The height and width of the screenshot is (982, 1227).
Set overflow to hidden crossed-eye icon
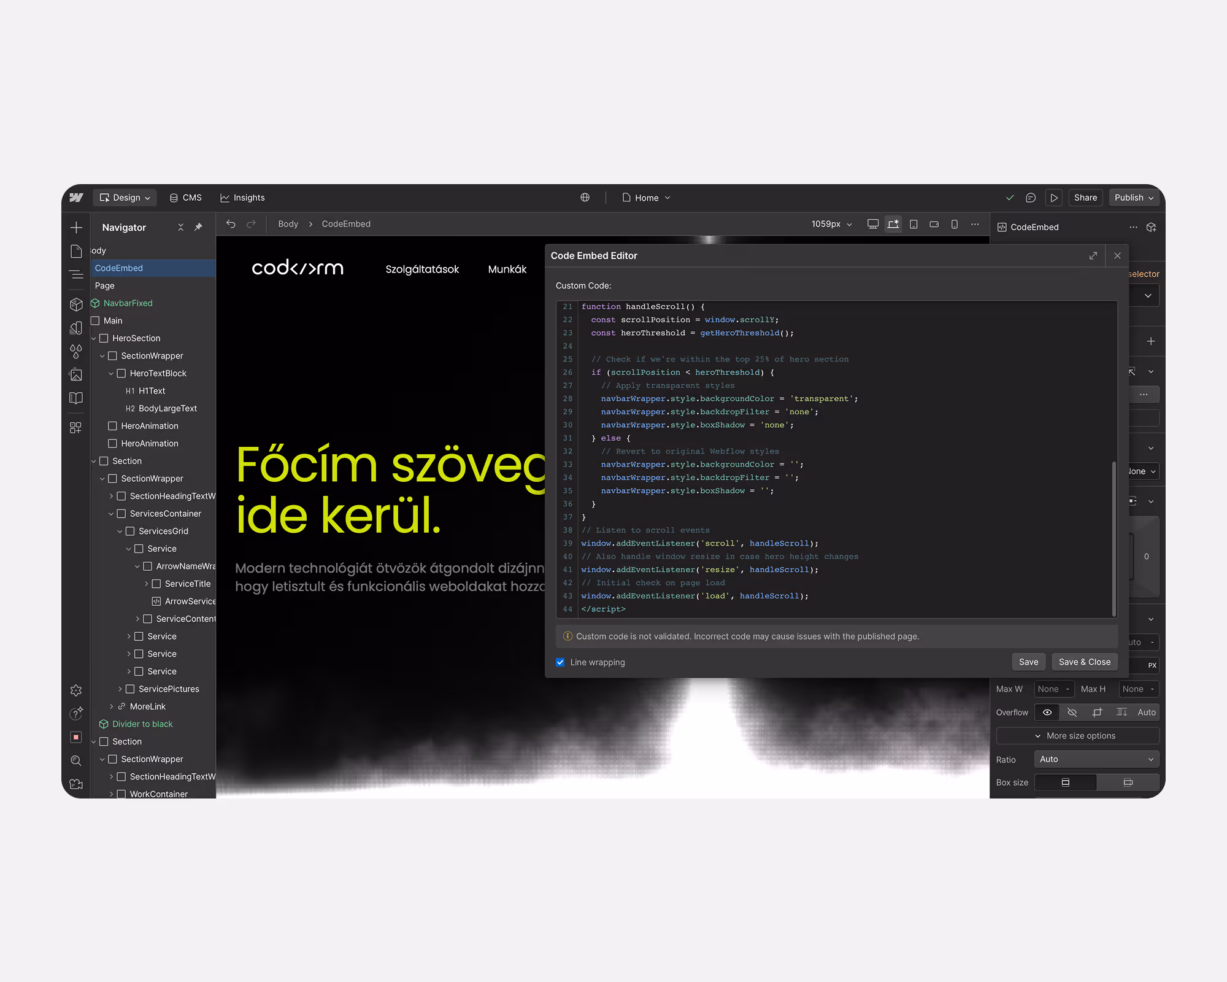(1072, 713)
